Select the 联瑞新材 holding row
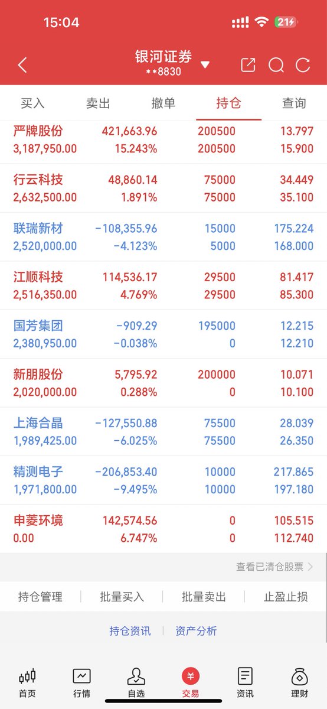 (x=163, y=237)
